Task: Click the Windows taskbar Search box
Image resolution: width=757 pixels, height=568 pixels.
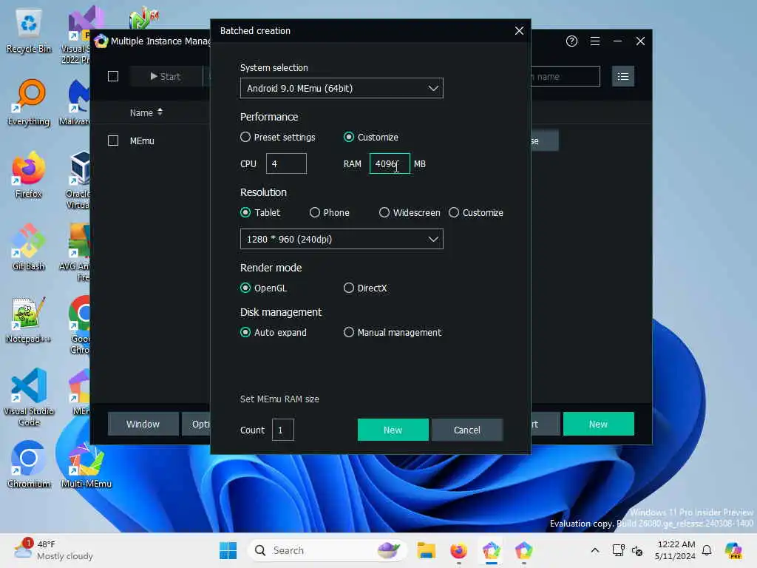Action: click(x=327, y=550)
